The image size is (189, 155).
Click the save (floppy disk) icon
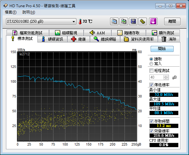click(133, 21)
